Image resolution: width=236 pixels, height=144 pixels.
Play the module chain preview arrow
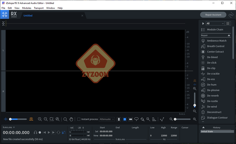[x=203, y=24]
